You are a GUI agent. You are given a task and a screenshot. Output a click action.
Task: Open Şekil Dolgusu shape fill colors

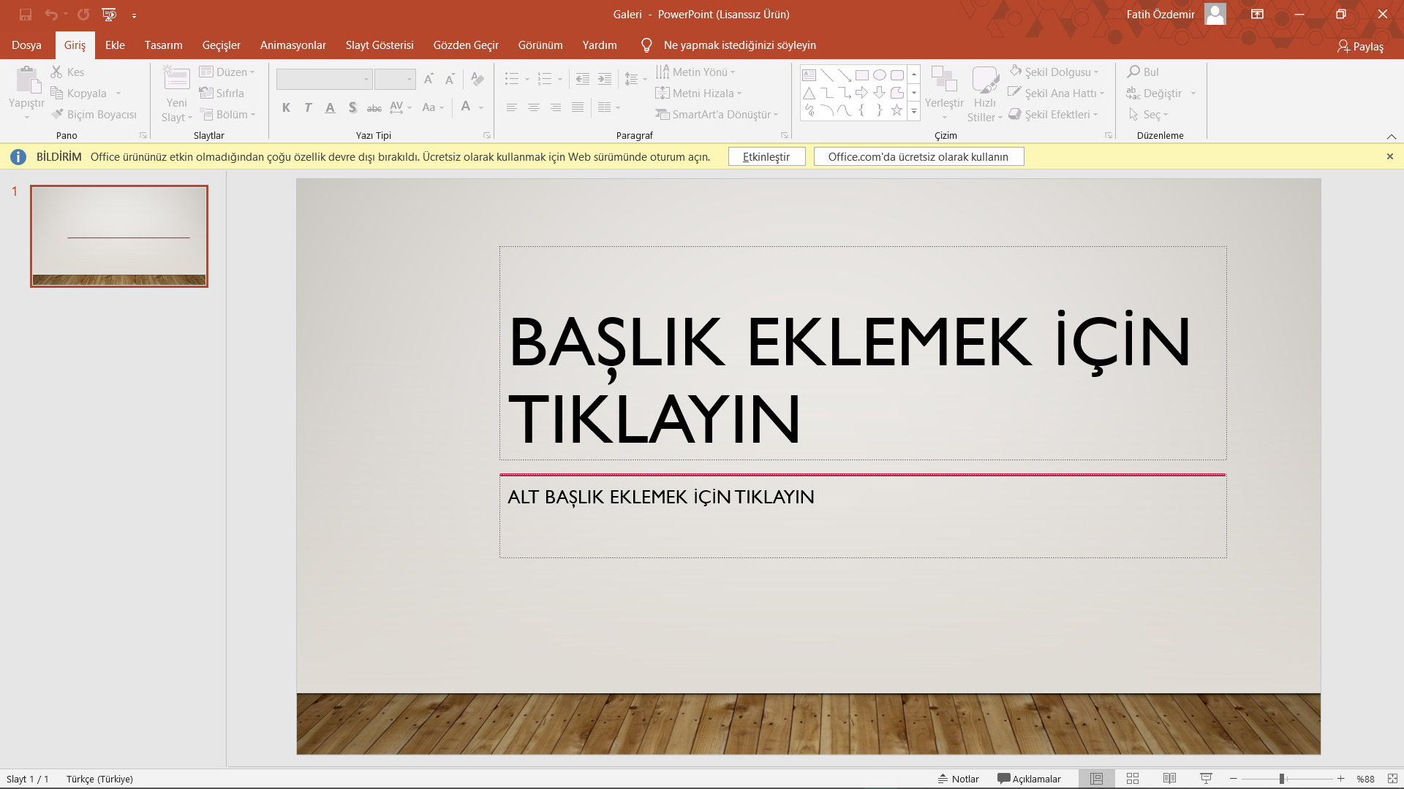(x=1054, y=72)
